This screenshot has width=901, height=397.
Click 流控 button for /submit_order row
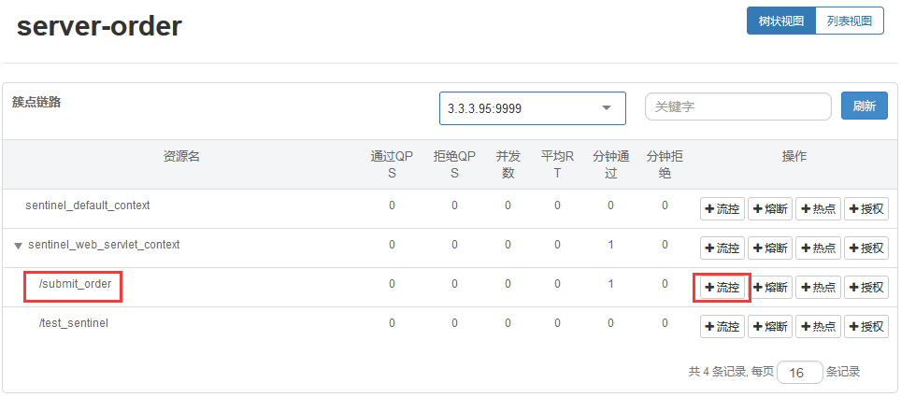coord(722,288)
